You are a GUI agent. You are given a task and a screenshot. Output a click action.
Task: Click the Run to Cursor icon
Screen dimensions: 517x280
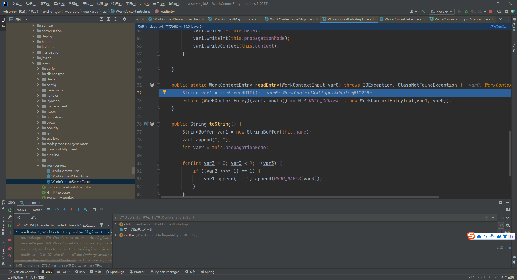pos(86,210)
